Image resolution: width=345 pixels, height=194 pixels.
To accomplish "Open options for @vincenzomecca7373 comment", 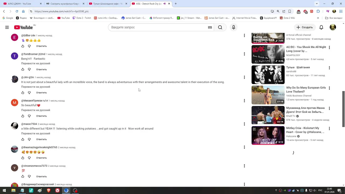I will tap(244, 166).
